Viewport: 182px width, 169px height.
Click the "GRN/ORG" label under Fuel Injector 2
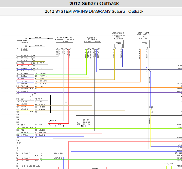click(x=139, y=55)
